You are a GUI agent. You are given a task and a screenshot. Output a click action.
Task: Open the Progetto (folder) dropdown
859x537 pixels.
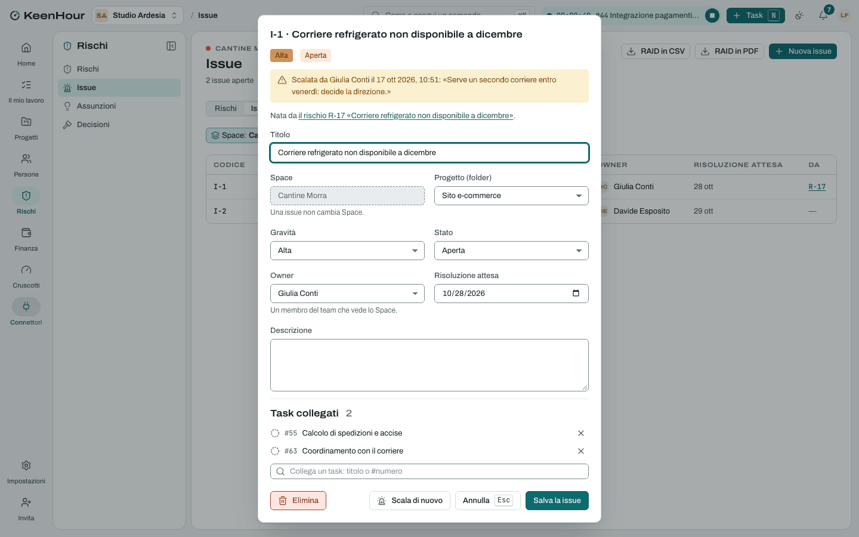pos(511,196)
